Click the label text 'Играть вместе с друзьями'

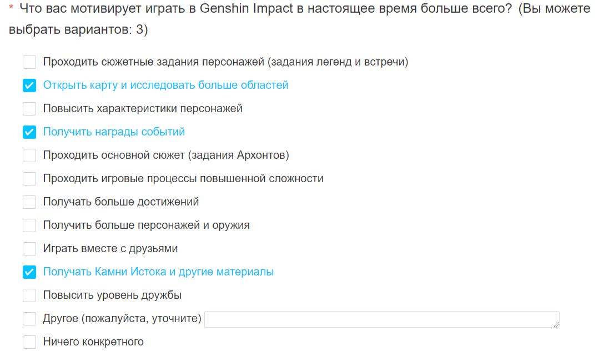(x=110, y=248)
